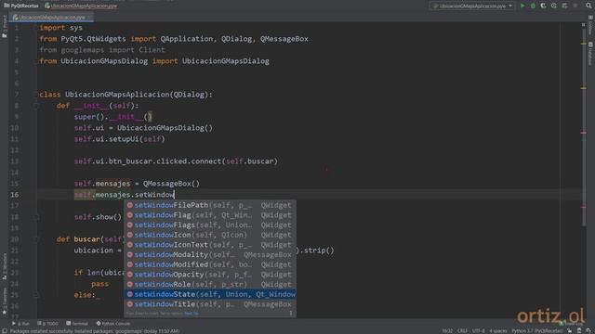
Task: Click PyQtRecetas project breadcrumb
Action: (21, 6)
